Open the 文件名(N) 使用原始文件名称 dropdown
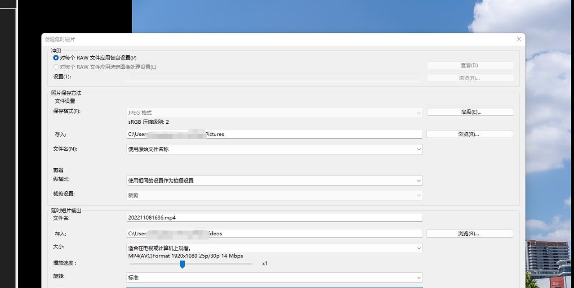The width and height of the screenshot is (574, 288). click(x=274, y=149)
